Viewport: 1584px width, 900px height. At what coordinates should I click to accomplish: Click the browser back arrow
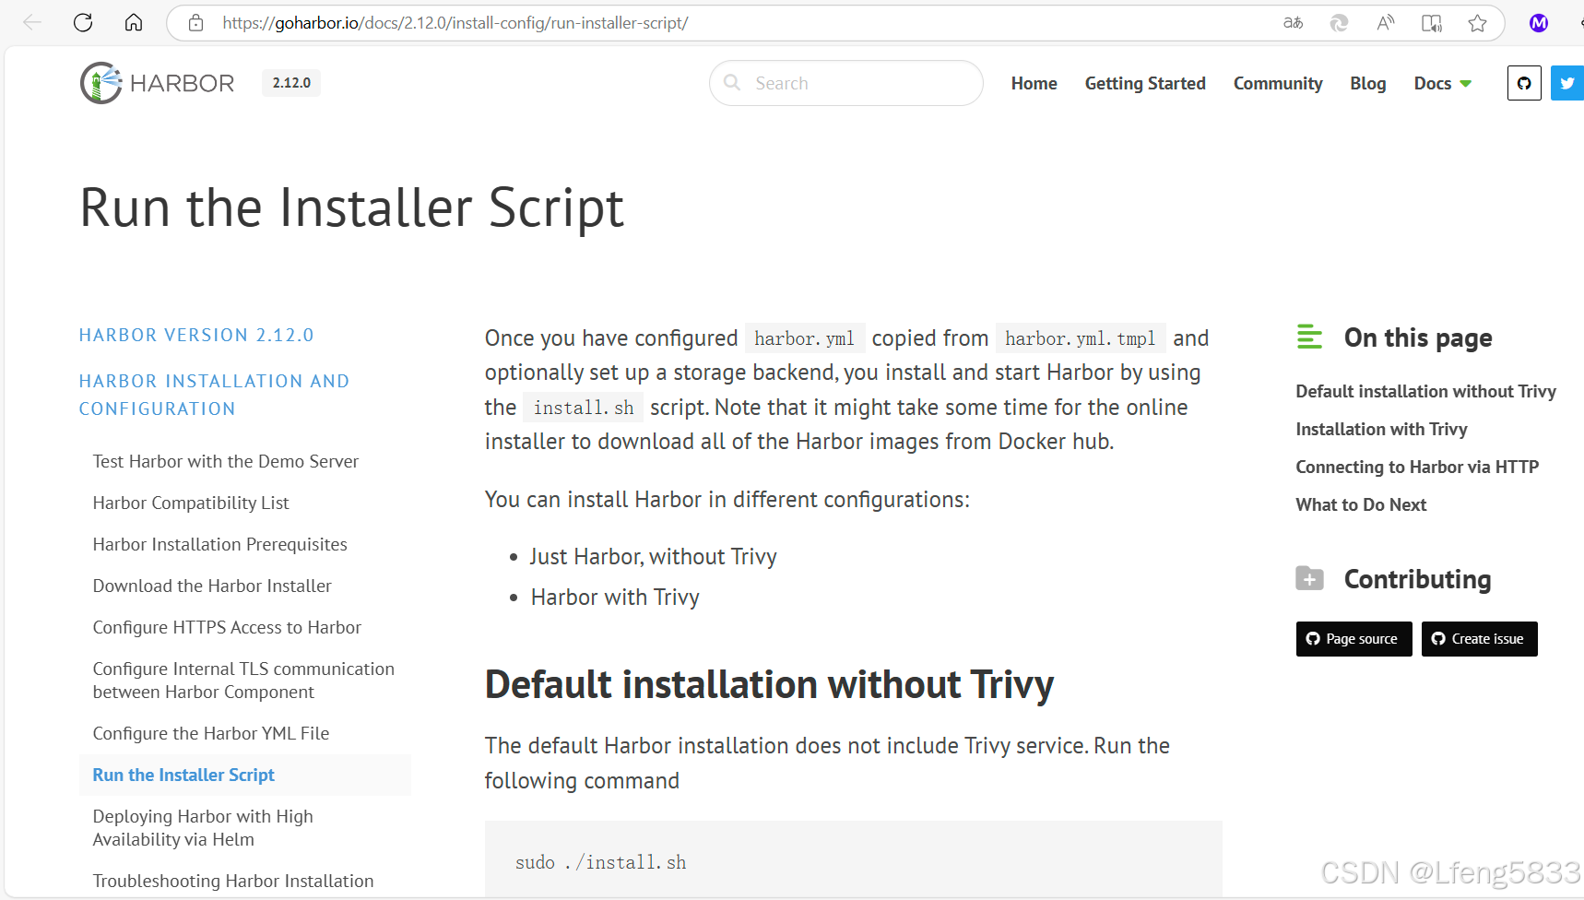coord(32,23)
